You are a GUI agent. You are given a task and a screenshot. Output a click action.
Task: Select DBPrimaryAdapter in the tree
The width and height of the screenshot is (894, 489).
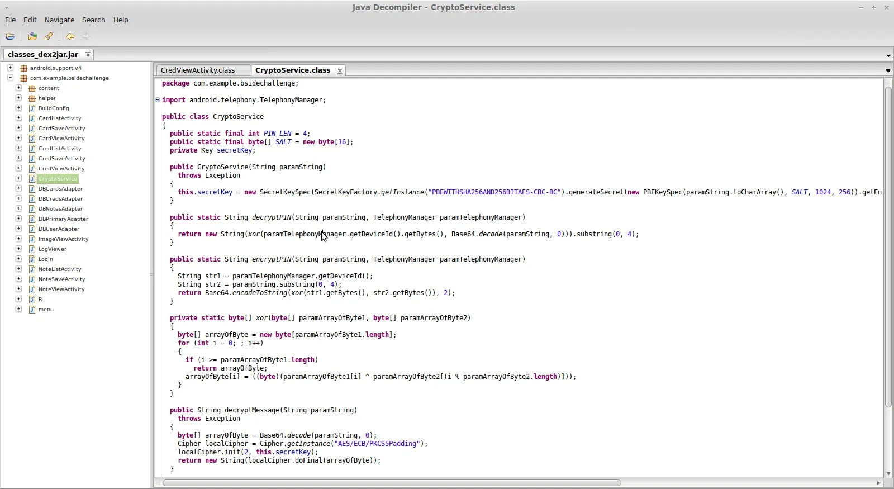point(63,219)
